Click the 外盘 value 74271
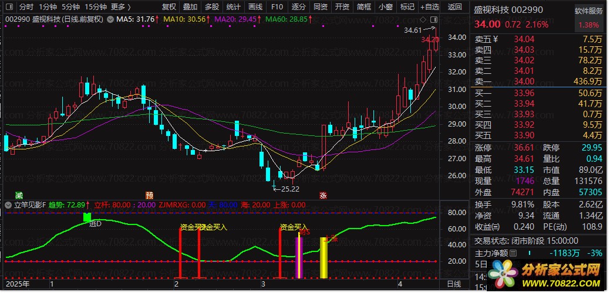 point(524,192)
